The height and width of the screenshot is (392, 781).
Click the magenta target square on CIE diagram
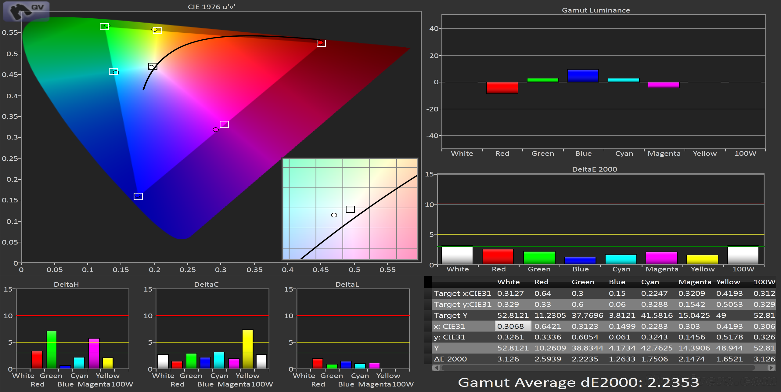click(x=224, y=124)
